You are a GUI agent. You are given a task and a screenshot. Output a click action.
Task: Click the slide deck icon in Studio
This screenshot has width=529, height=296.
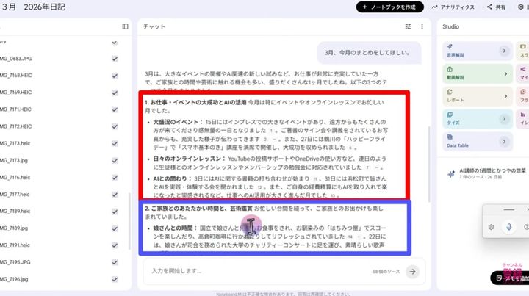[x=522, y=46]
